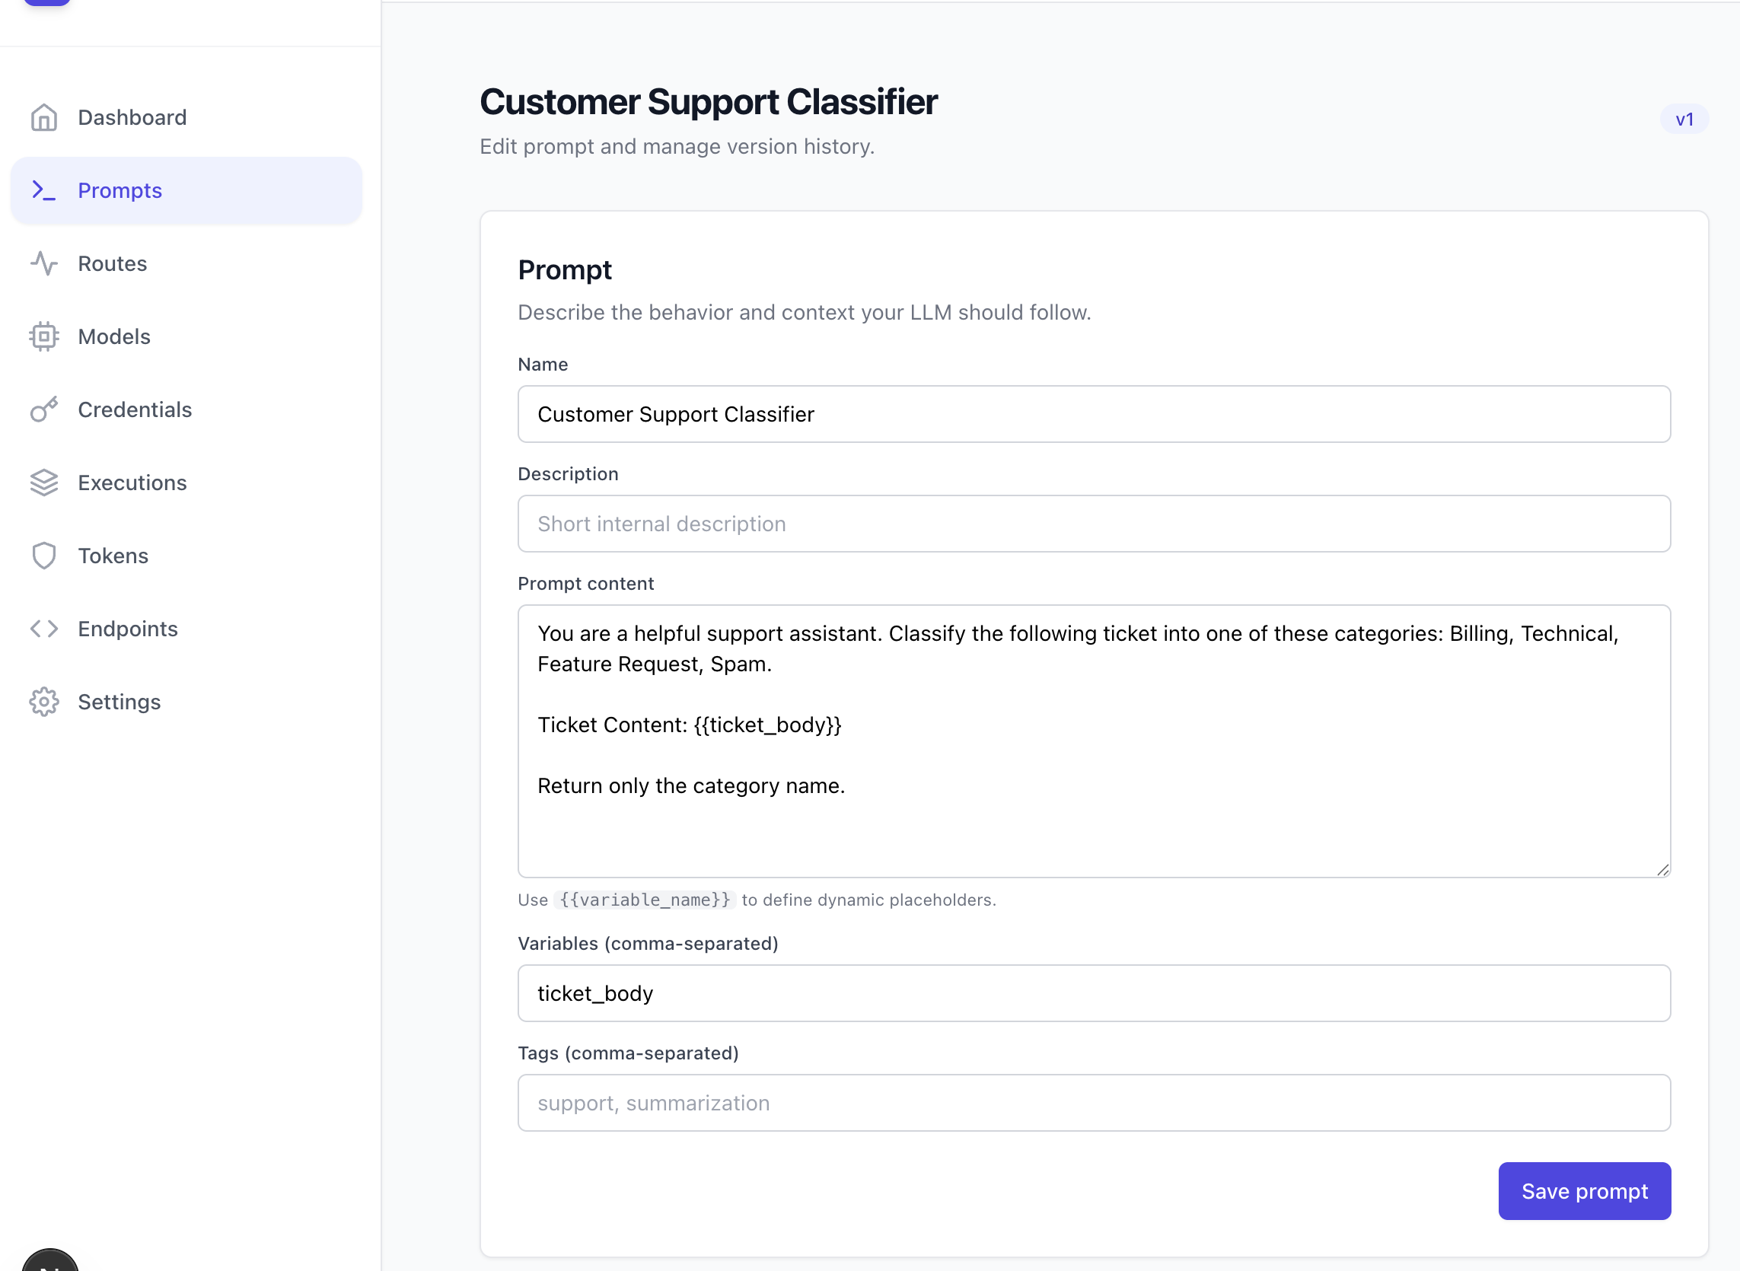Click the Settings gear icon
The width and height of the screenshot is (1740, 1271).
44,702
